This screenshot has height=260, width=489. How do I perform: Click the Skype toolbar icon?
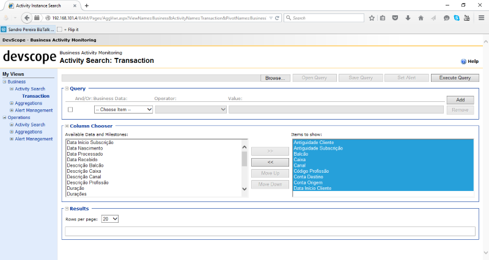457,18
